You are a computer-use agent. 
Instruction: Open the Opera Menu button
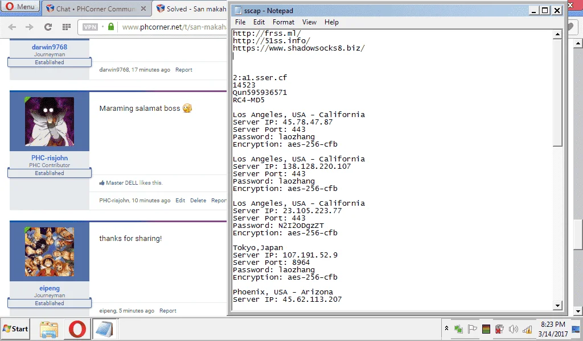pos(20,7)
